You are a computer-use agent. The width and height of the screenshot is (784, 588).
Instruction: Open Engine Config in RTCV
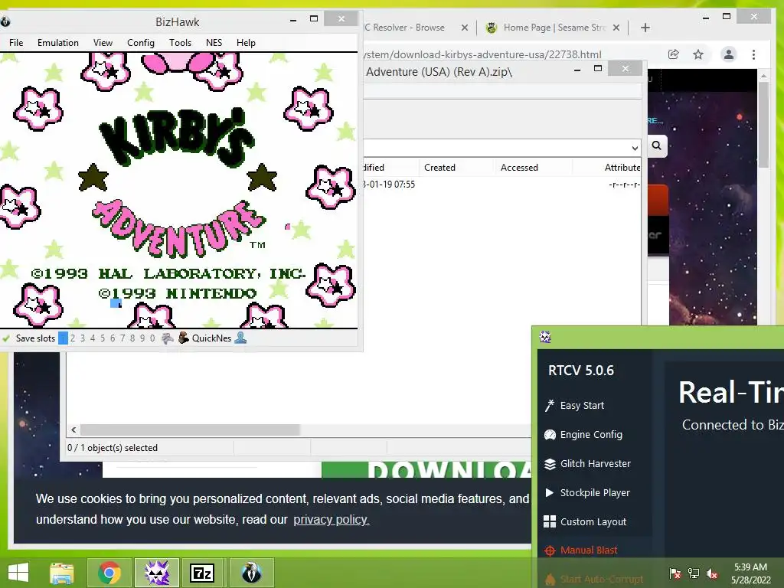[x=591, y=435]
